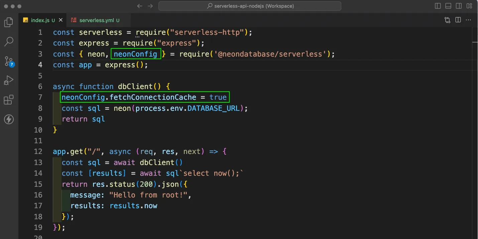
Task: Click line number 19 in the gutter
Action: point(38,228)
